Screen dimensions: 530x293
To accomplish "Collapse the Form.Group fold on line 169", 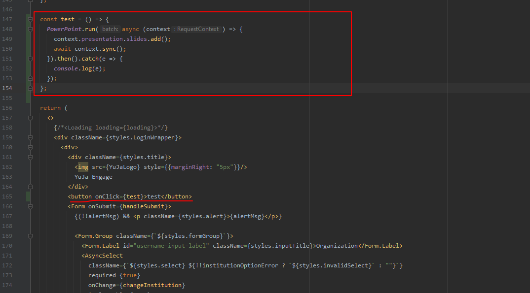I will [30, 236].
